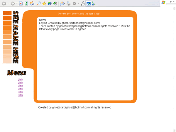
Task: Go to the Home page icon
Action: pos(32,4)
